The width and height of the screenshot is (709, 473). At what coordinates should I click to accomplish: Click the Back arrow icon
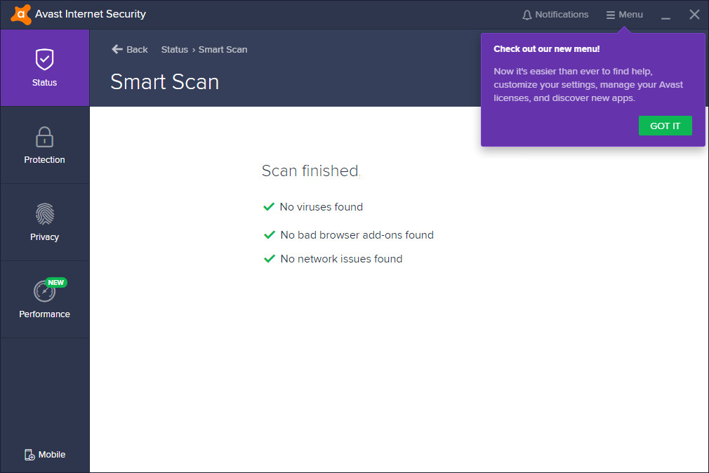tap(117, 49)
